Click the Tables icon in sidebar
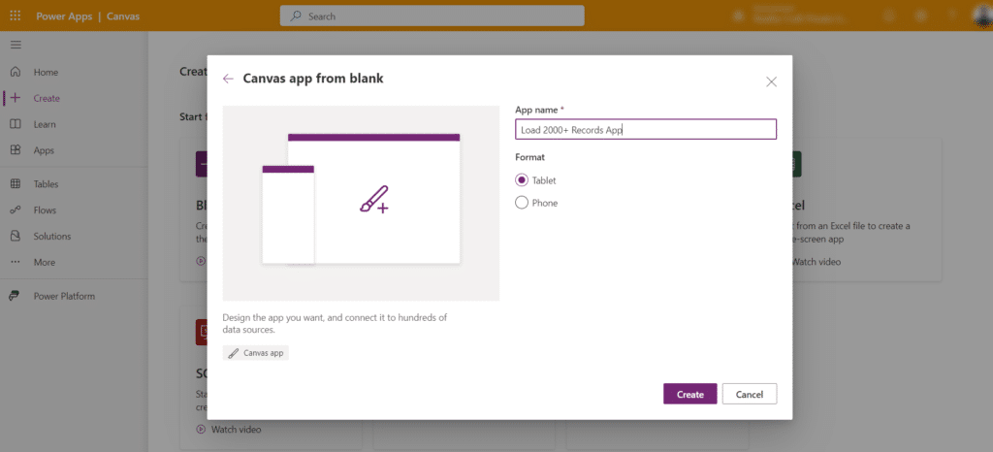This screenshot has width=993, height=452. click(16, 184)
